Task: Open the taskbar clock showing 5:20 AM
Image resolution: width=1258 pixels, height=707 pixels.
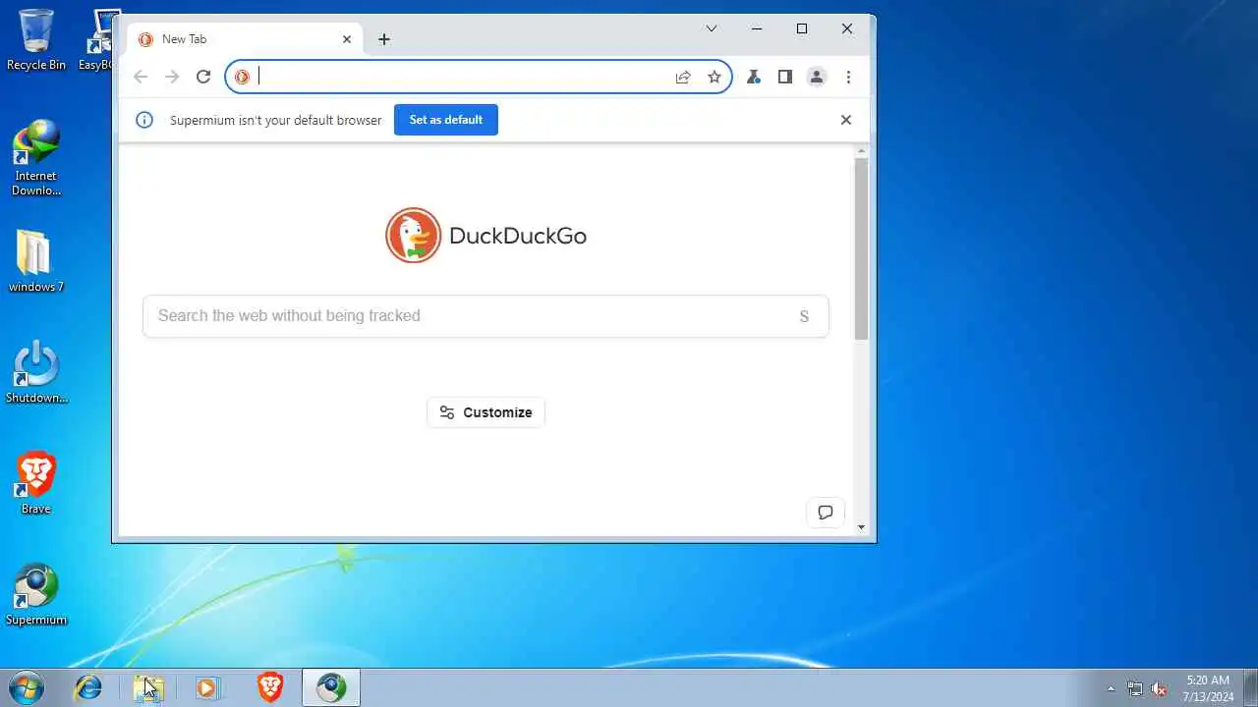Action: (1208, 688)
